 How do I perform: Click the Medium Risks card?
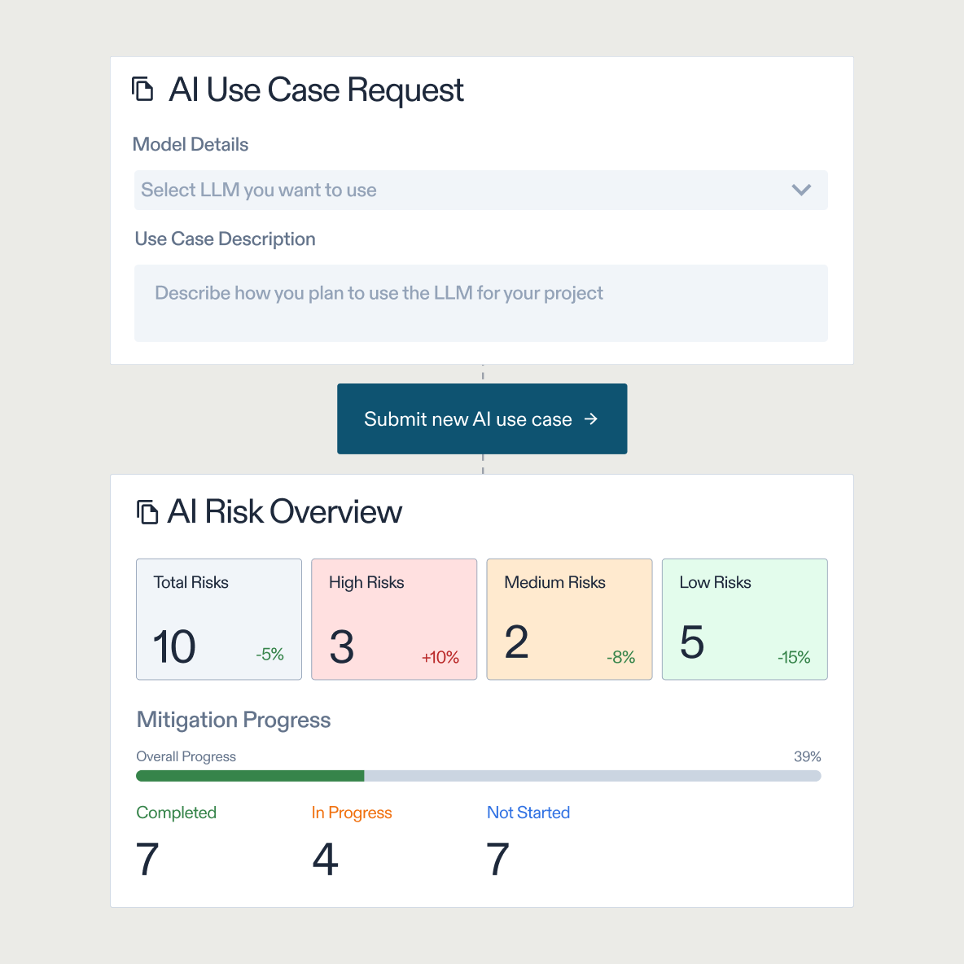coord(569,619)
